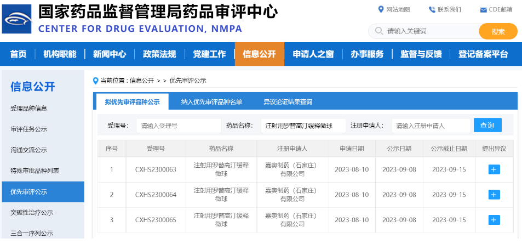Select 受理品种信息 in sidebar
This screenshot has width=522, height=244.
coord(28,109)
